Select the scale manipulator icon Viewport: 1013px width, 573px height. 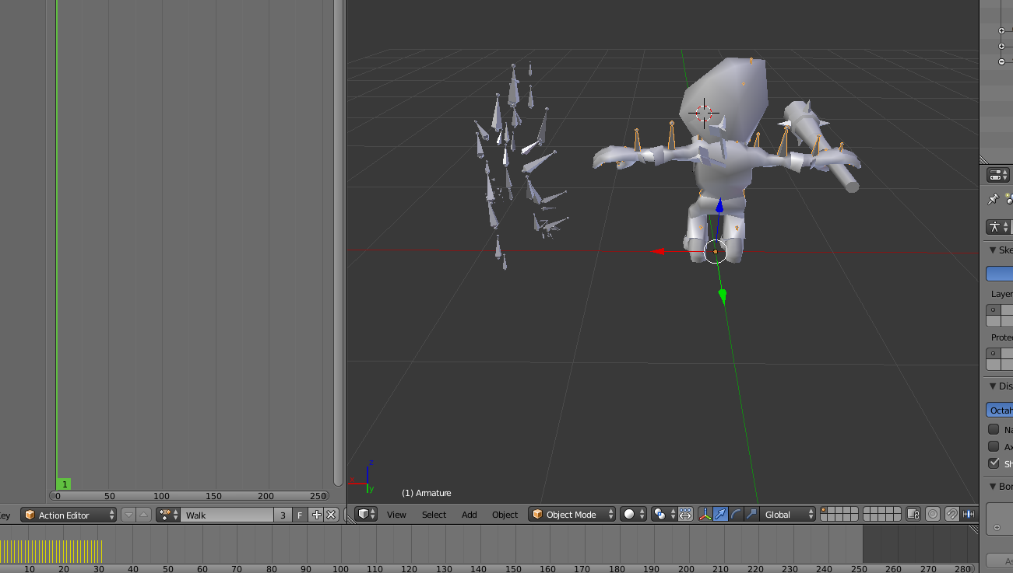[x=751, y=514]
